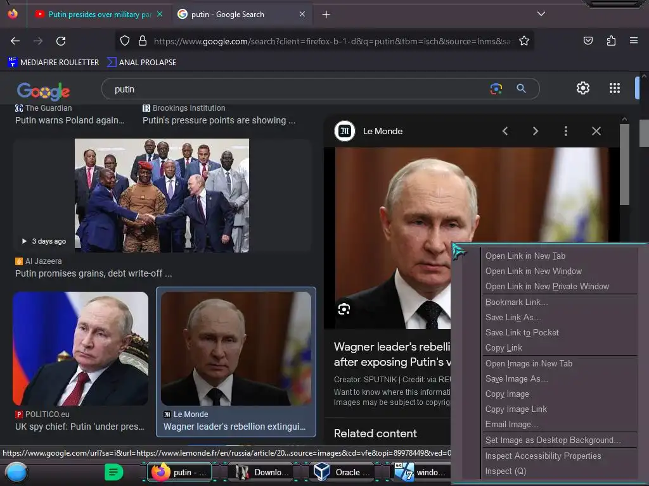Bookmark this page with the star icon
The width and height of the screenshot is (649, 486).
click(524, 41)
